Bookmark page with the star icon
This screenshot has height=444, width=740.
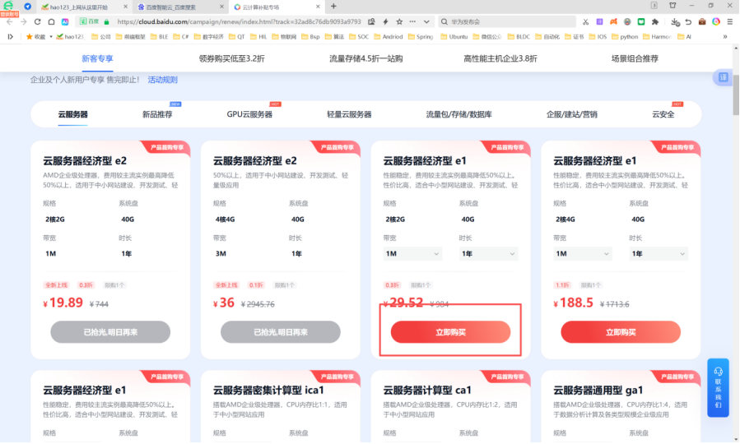(399, 21)
